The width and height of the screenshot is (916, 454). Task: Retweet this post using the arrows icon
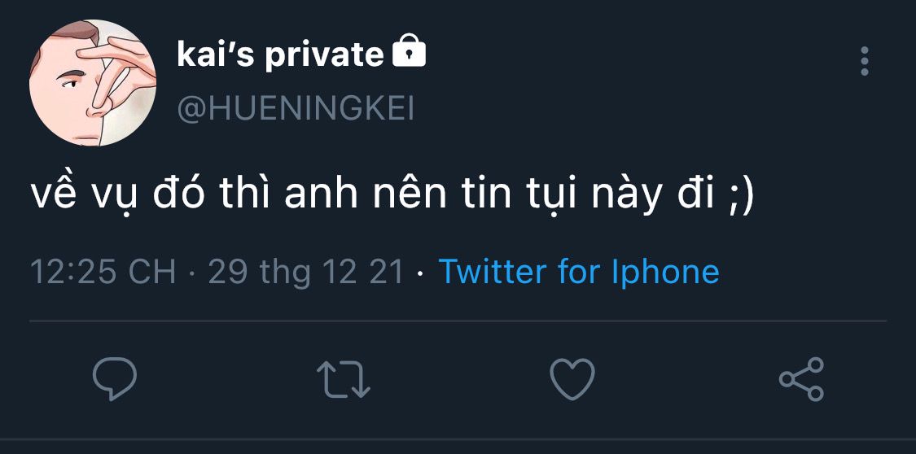point(343,379)
